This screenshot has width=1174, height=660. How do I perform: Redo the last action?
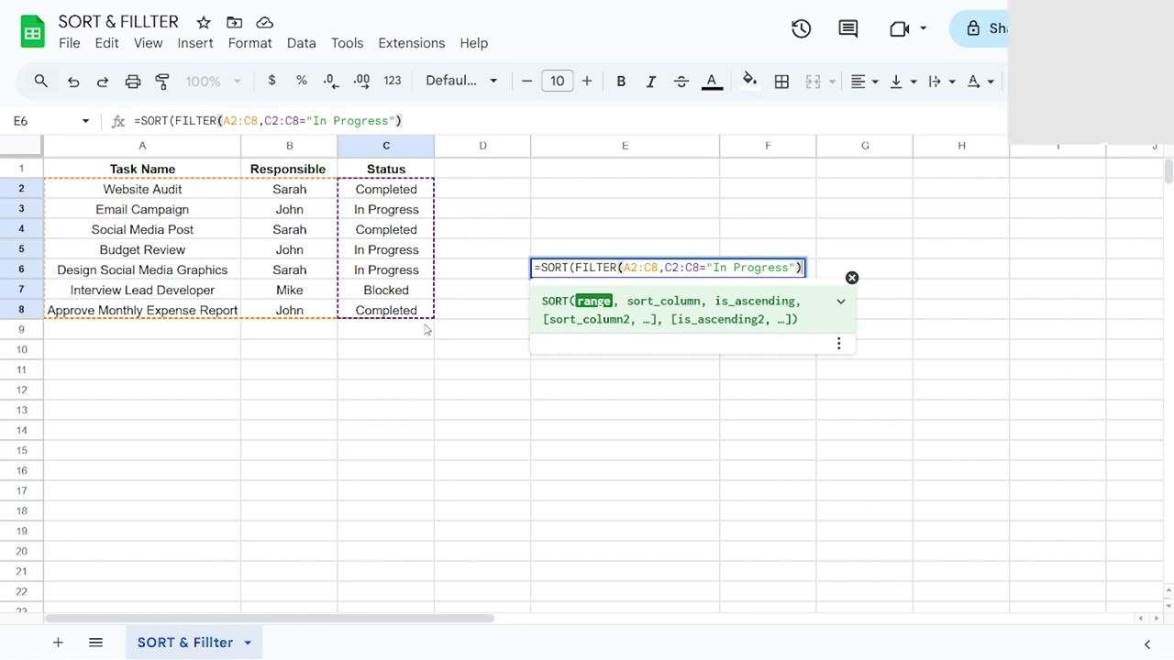coord(103,82)
